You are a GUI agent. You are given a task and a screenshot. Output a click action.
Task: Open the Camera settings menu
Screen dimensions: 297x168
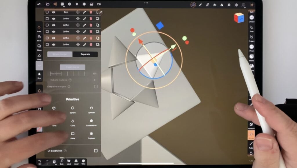(x=99, y=4)
